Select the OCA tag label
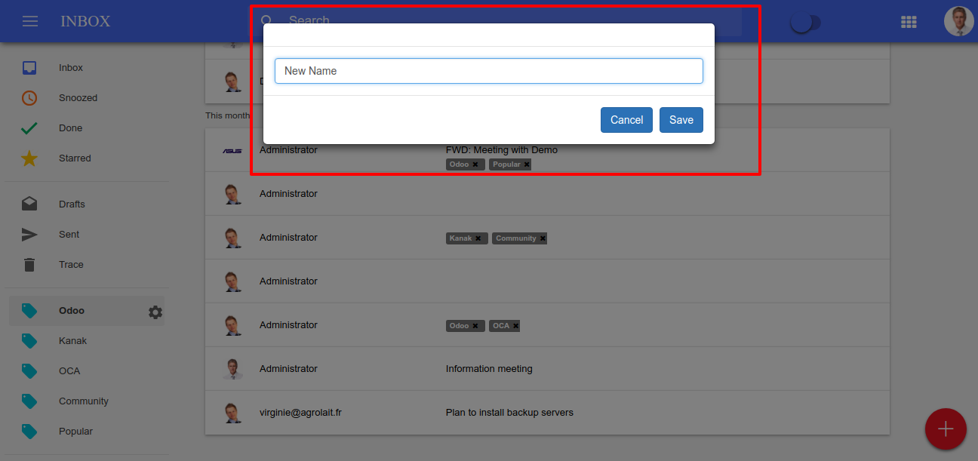Image resolution: width=978 pixels, height=461 pixels. 69,371
